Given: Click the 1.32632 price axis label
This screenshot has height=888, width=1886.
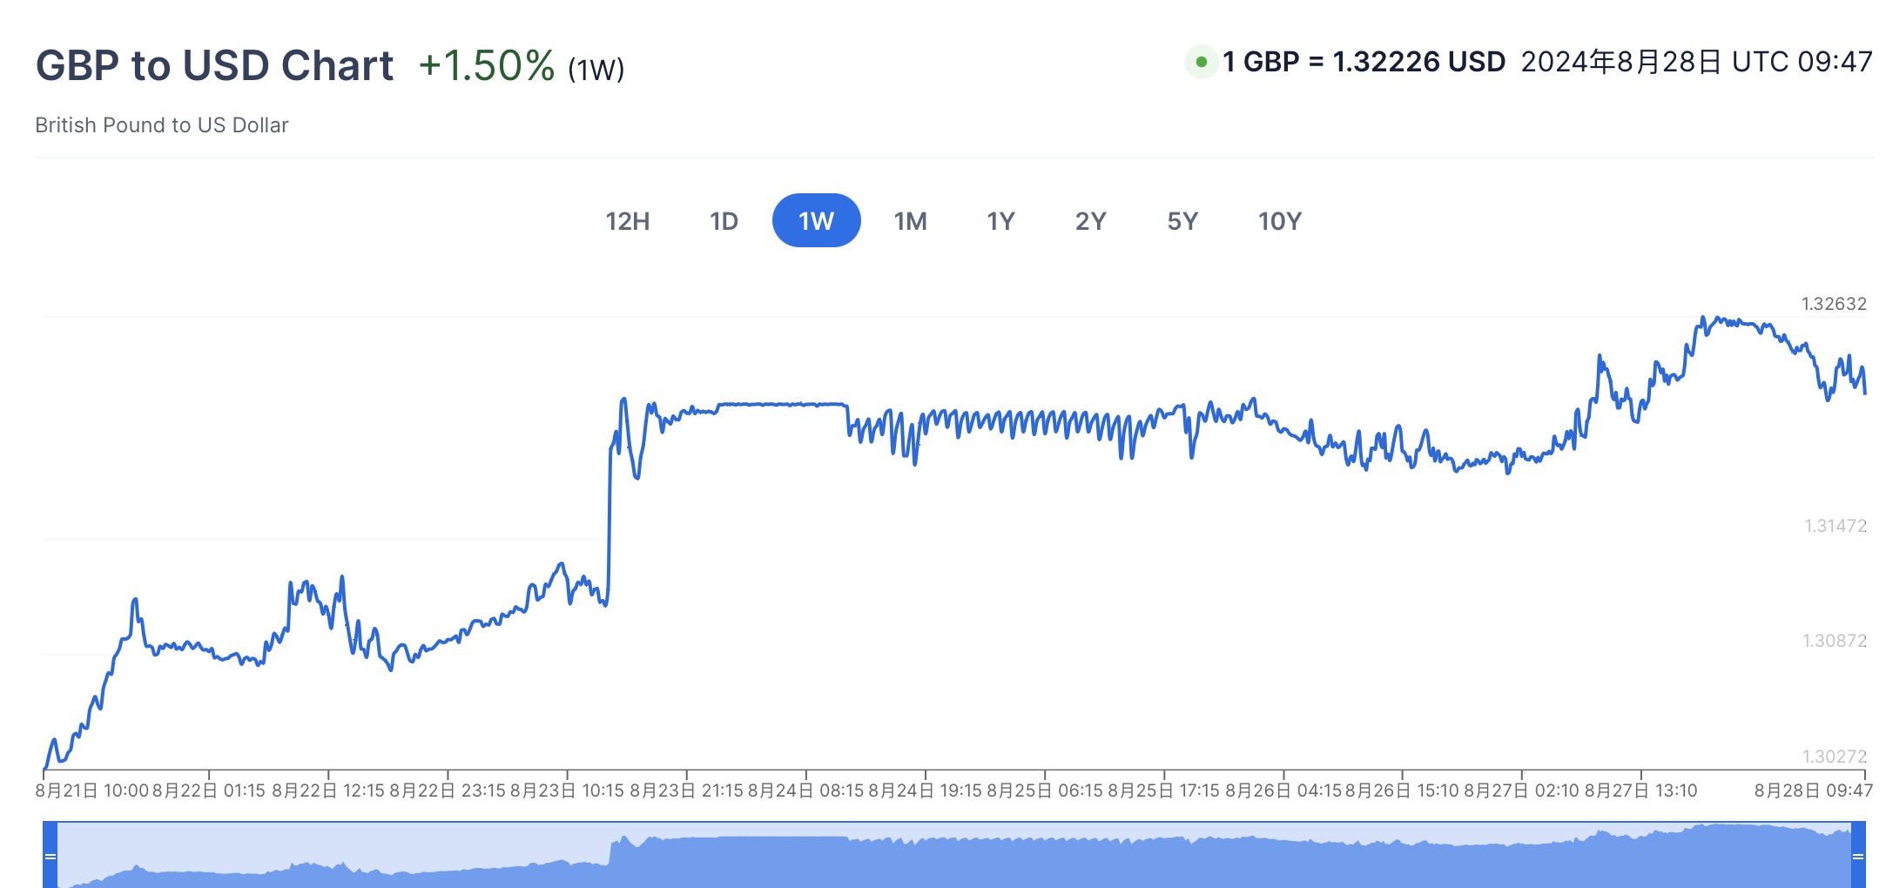Looking at the screenshot, I should click(x=1834, y=304).
